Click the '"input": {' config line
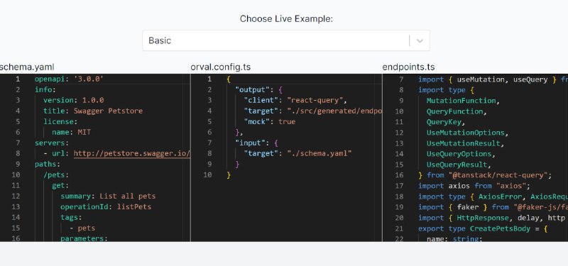Image resolution: width=568 pixels, height=266 pixels. pos(256,143)
